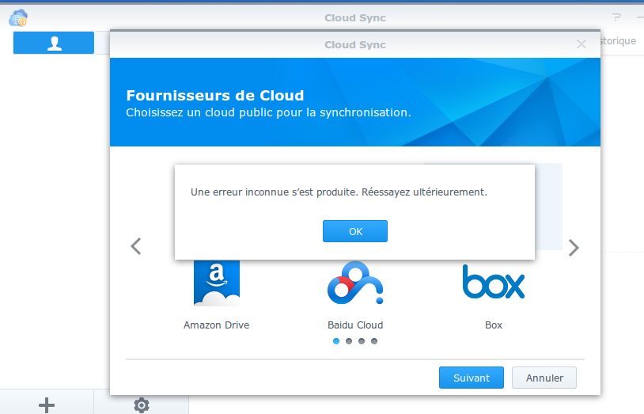This screenshot has width=644, height=414.
Task: Click OK in the error dialog
Action: pos(355,231)
